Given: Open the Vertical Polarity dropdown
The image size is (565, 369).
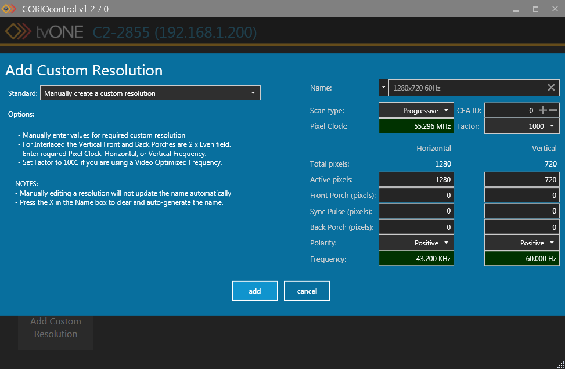Looking at the screenshot, I should (x=522, y=243).
